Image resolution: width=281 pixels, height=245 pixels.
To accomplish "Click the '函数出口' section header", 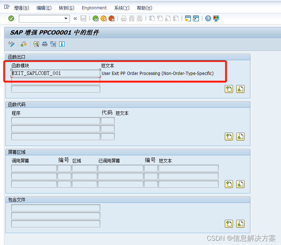I will tap(17, 57).
